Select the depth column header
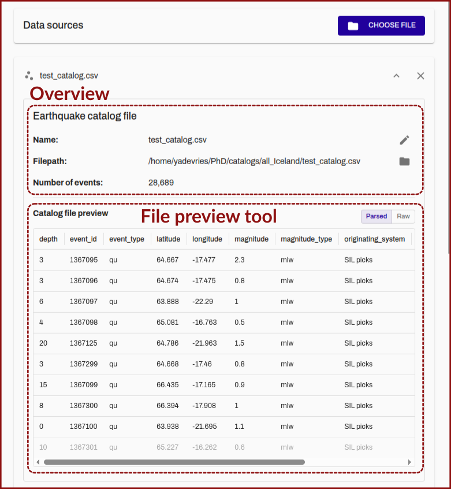 click(49, 239)
